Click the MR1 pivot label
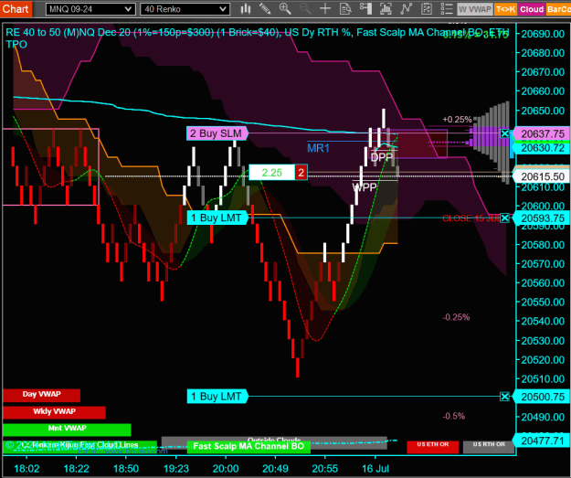 tap(318, 148)
